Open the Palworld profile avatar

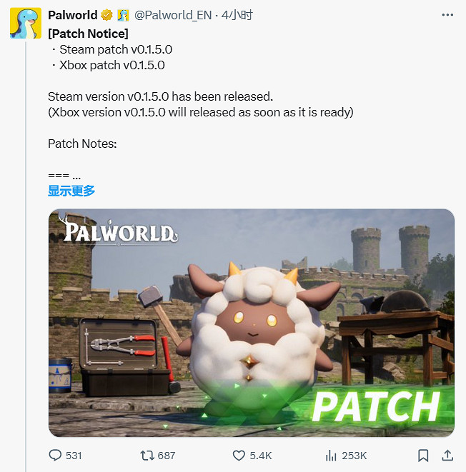[x=26, y=23]
